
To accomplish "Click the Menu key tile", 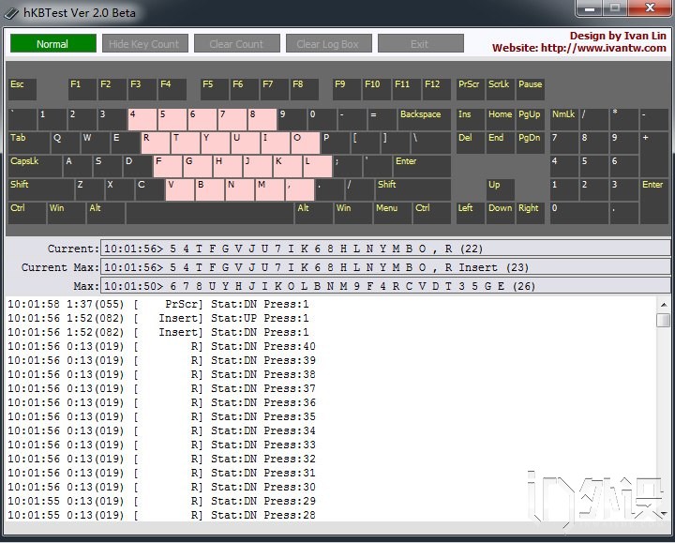I will pos(393,213).
